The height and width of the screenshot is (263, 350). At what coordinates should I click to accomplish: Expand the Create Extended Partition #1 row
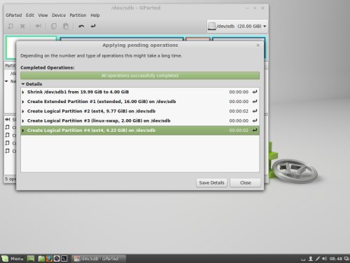(x=23, y=102)
